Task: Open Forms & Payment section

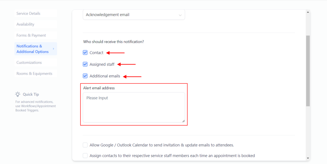Action: 31,35
